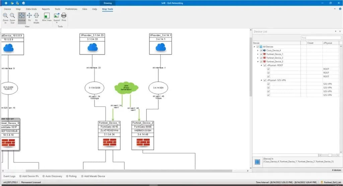Click the Print icon in the ribbon
Screen dimensions: 343x186
64,16
